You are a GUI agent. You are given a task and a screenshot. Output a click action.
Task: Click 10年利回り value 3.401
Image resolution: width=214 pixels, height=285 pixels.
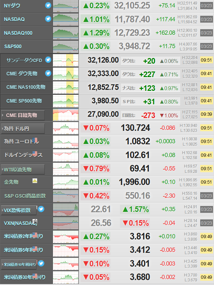coord(140,264)
